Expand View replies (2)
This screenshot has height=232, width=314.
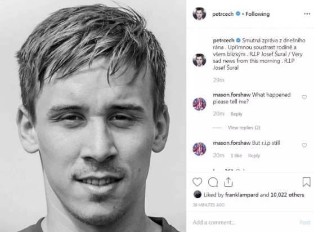[244, 128]
